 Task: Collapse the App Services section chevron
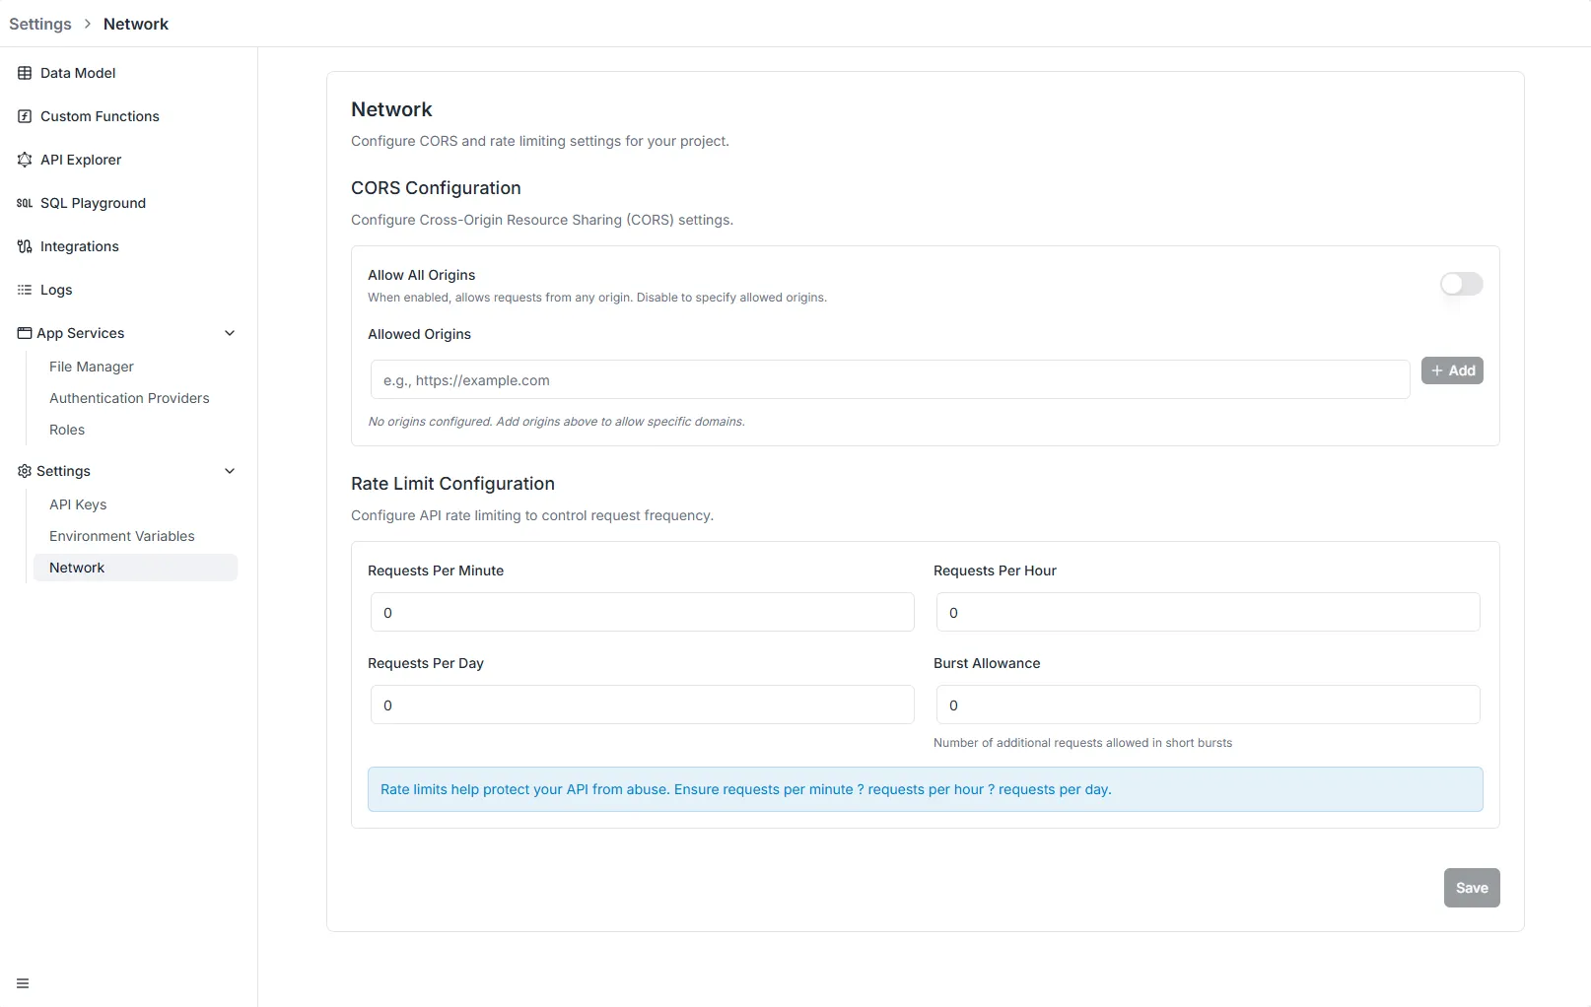tap(230, 333)
